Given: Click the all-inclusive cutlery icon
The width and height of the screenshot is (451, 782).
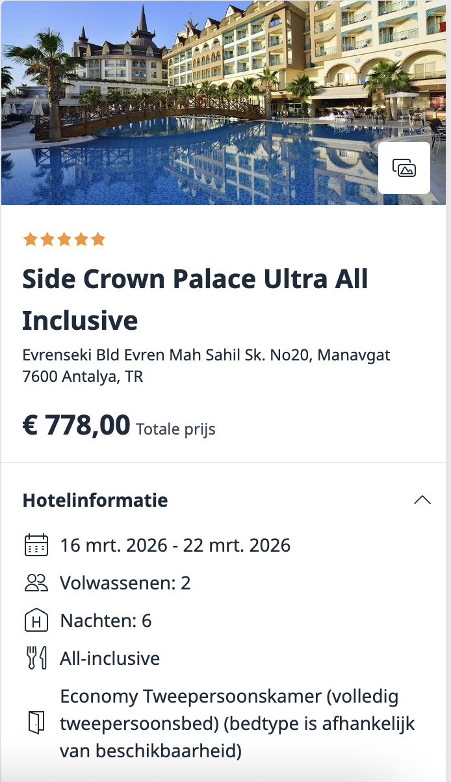Looking at the screenshot, I should point(36,658).
